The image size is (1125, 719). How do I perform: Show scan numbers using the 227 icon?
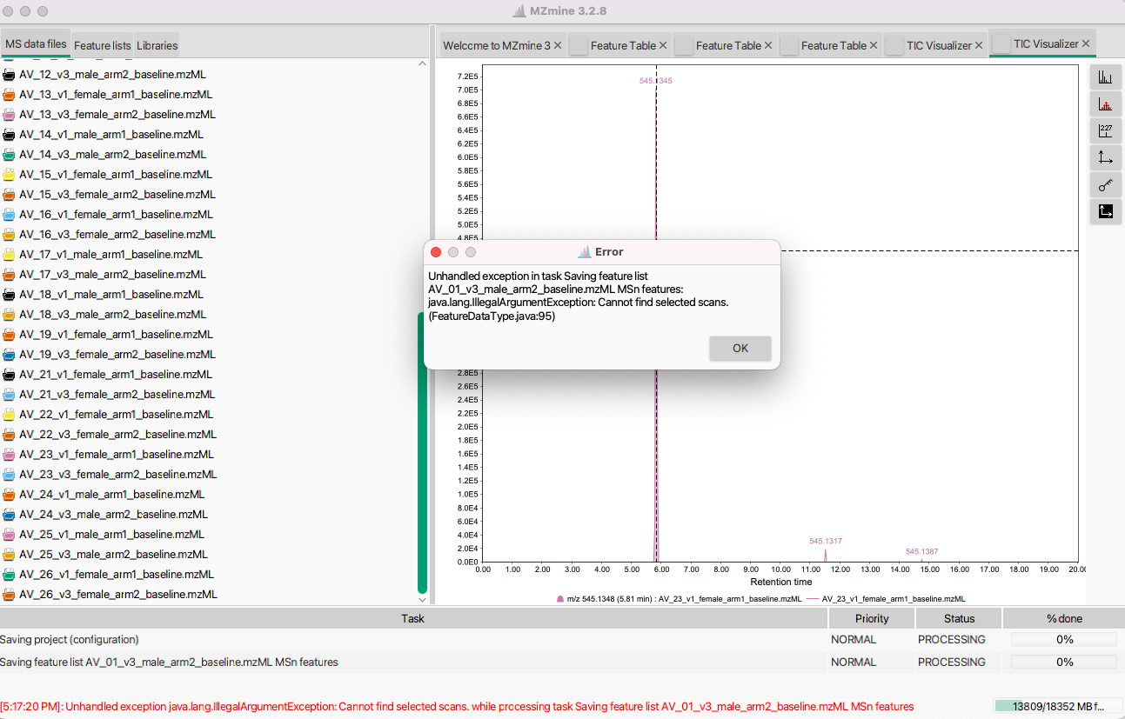click(1105, 130)
